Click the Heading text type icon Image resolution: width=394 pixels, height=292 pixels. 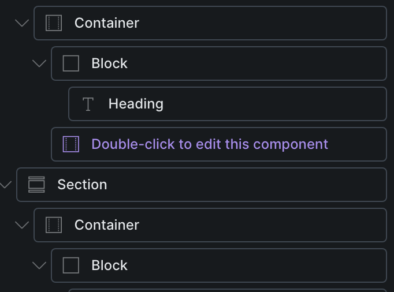click(88, 104)
